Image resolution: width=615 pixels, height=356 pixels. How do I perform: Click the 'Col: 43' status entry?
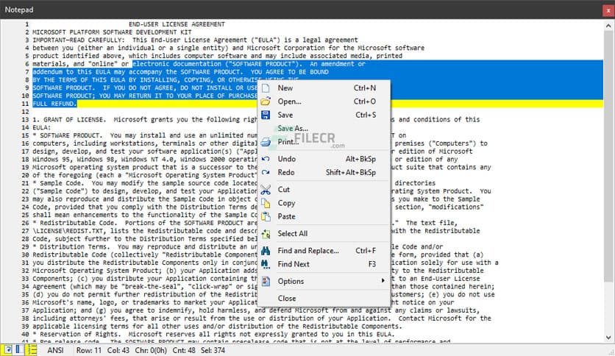click(118, 350)
